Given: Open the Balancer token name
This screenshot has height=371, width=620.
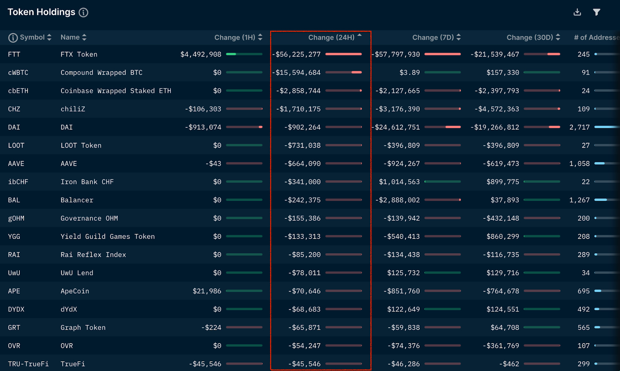Looking at the screenshot, I should pos(77,200).
